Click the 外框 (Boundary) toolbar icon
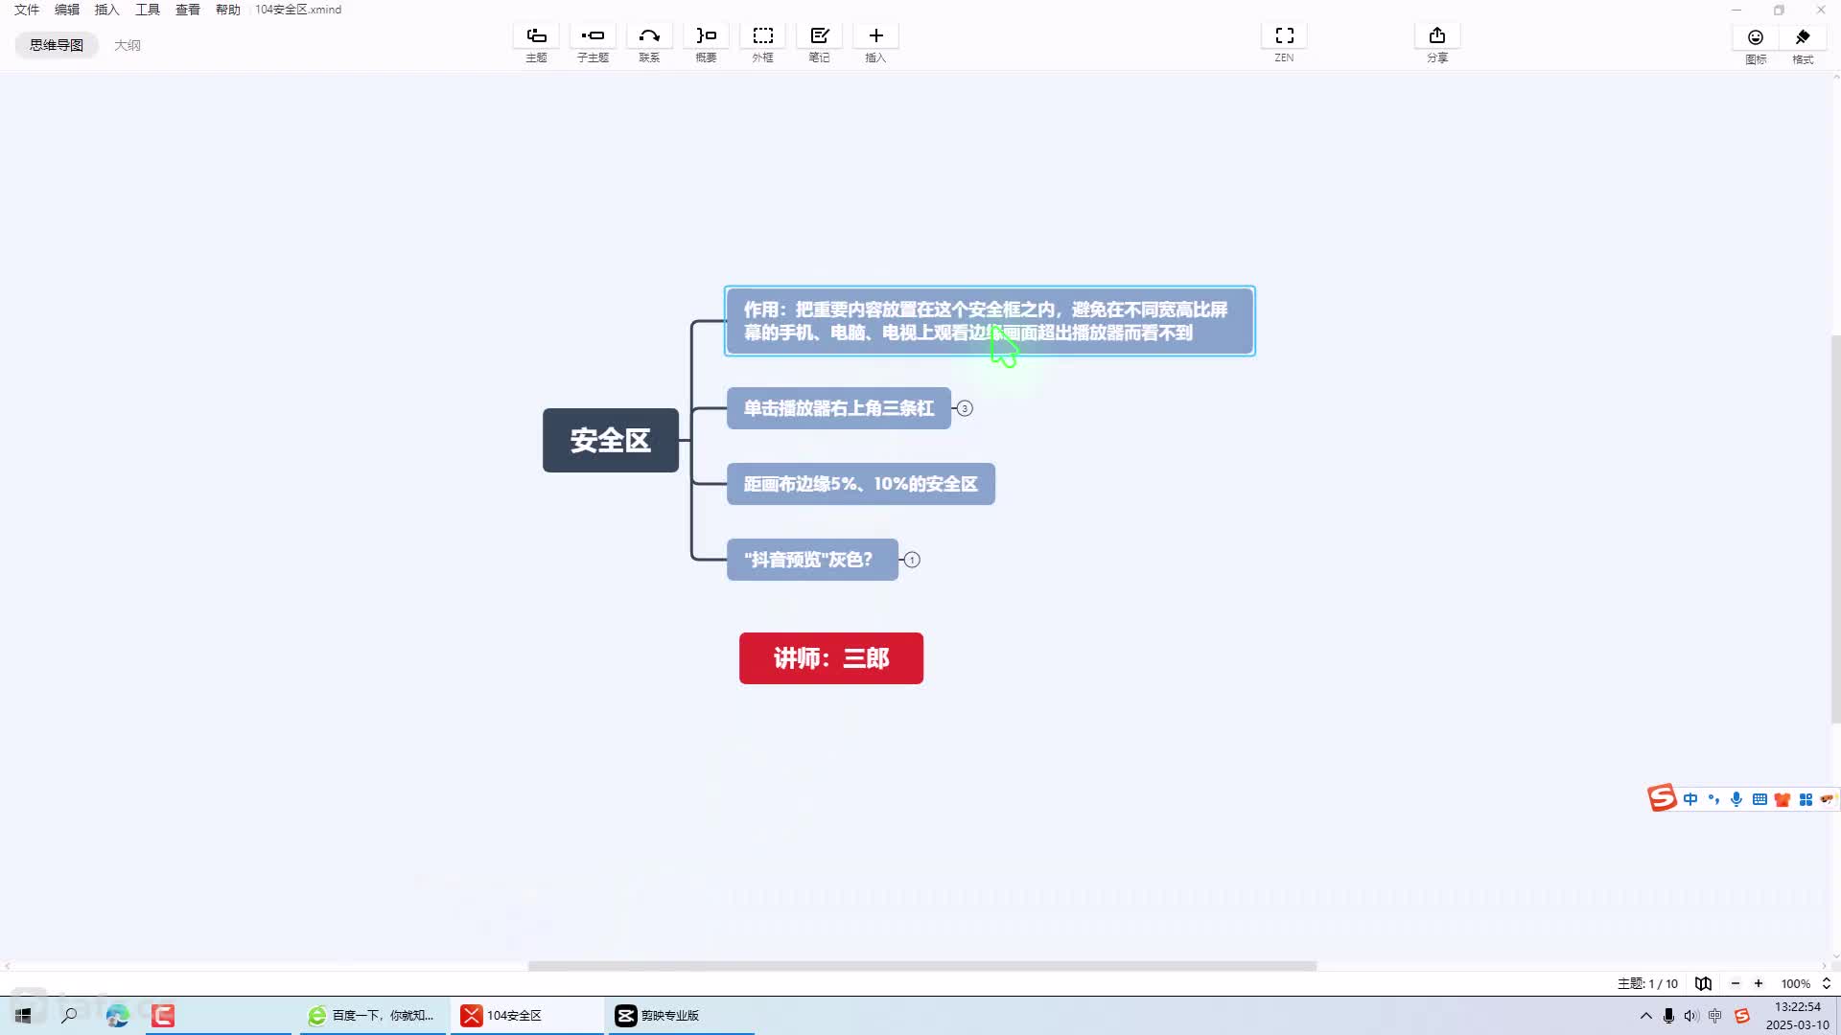The width and height of the screenshot is (1841, 1035). tap(762, 36)
